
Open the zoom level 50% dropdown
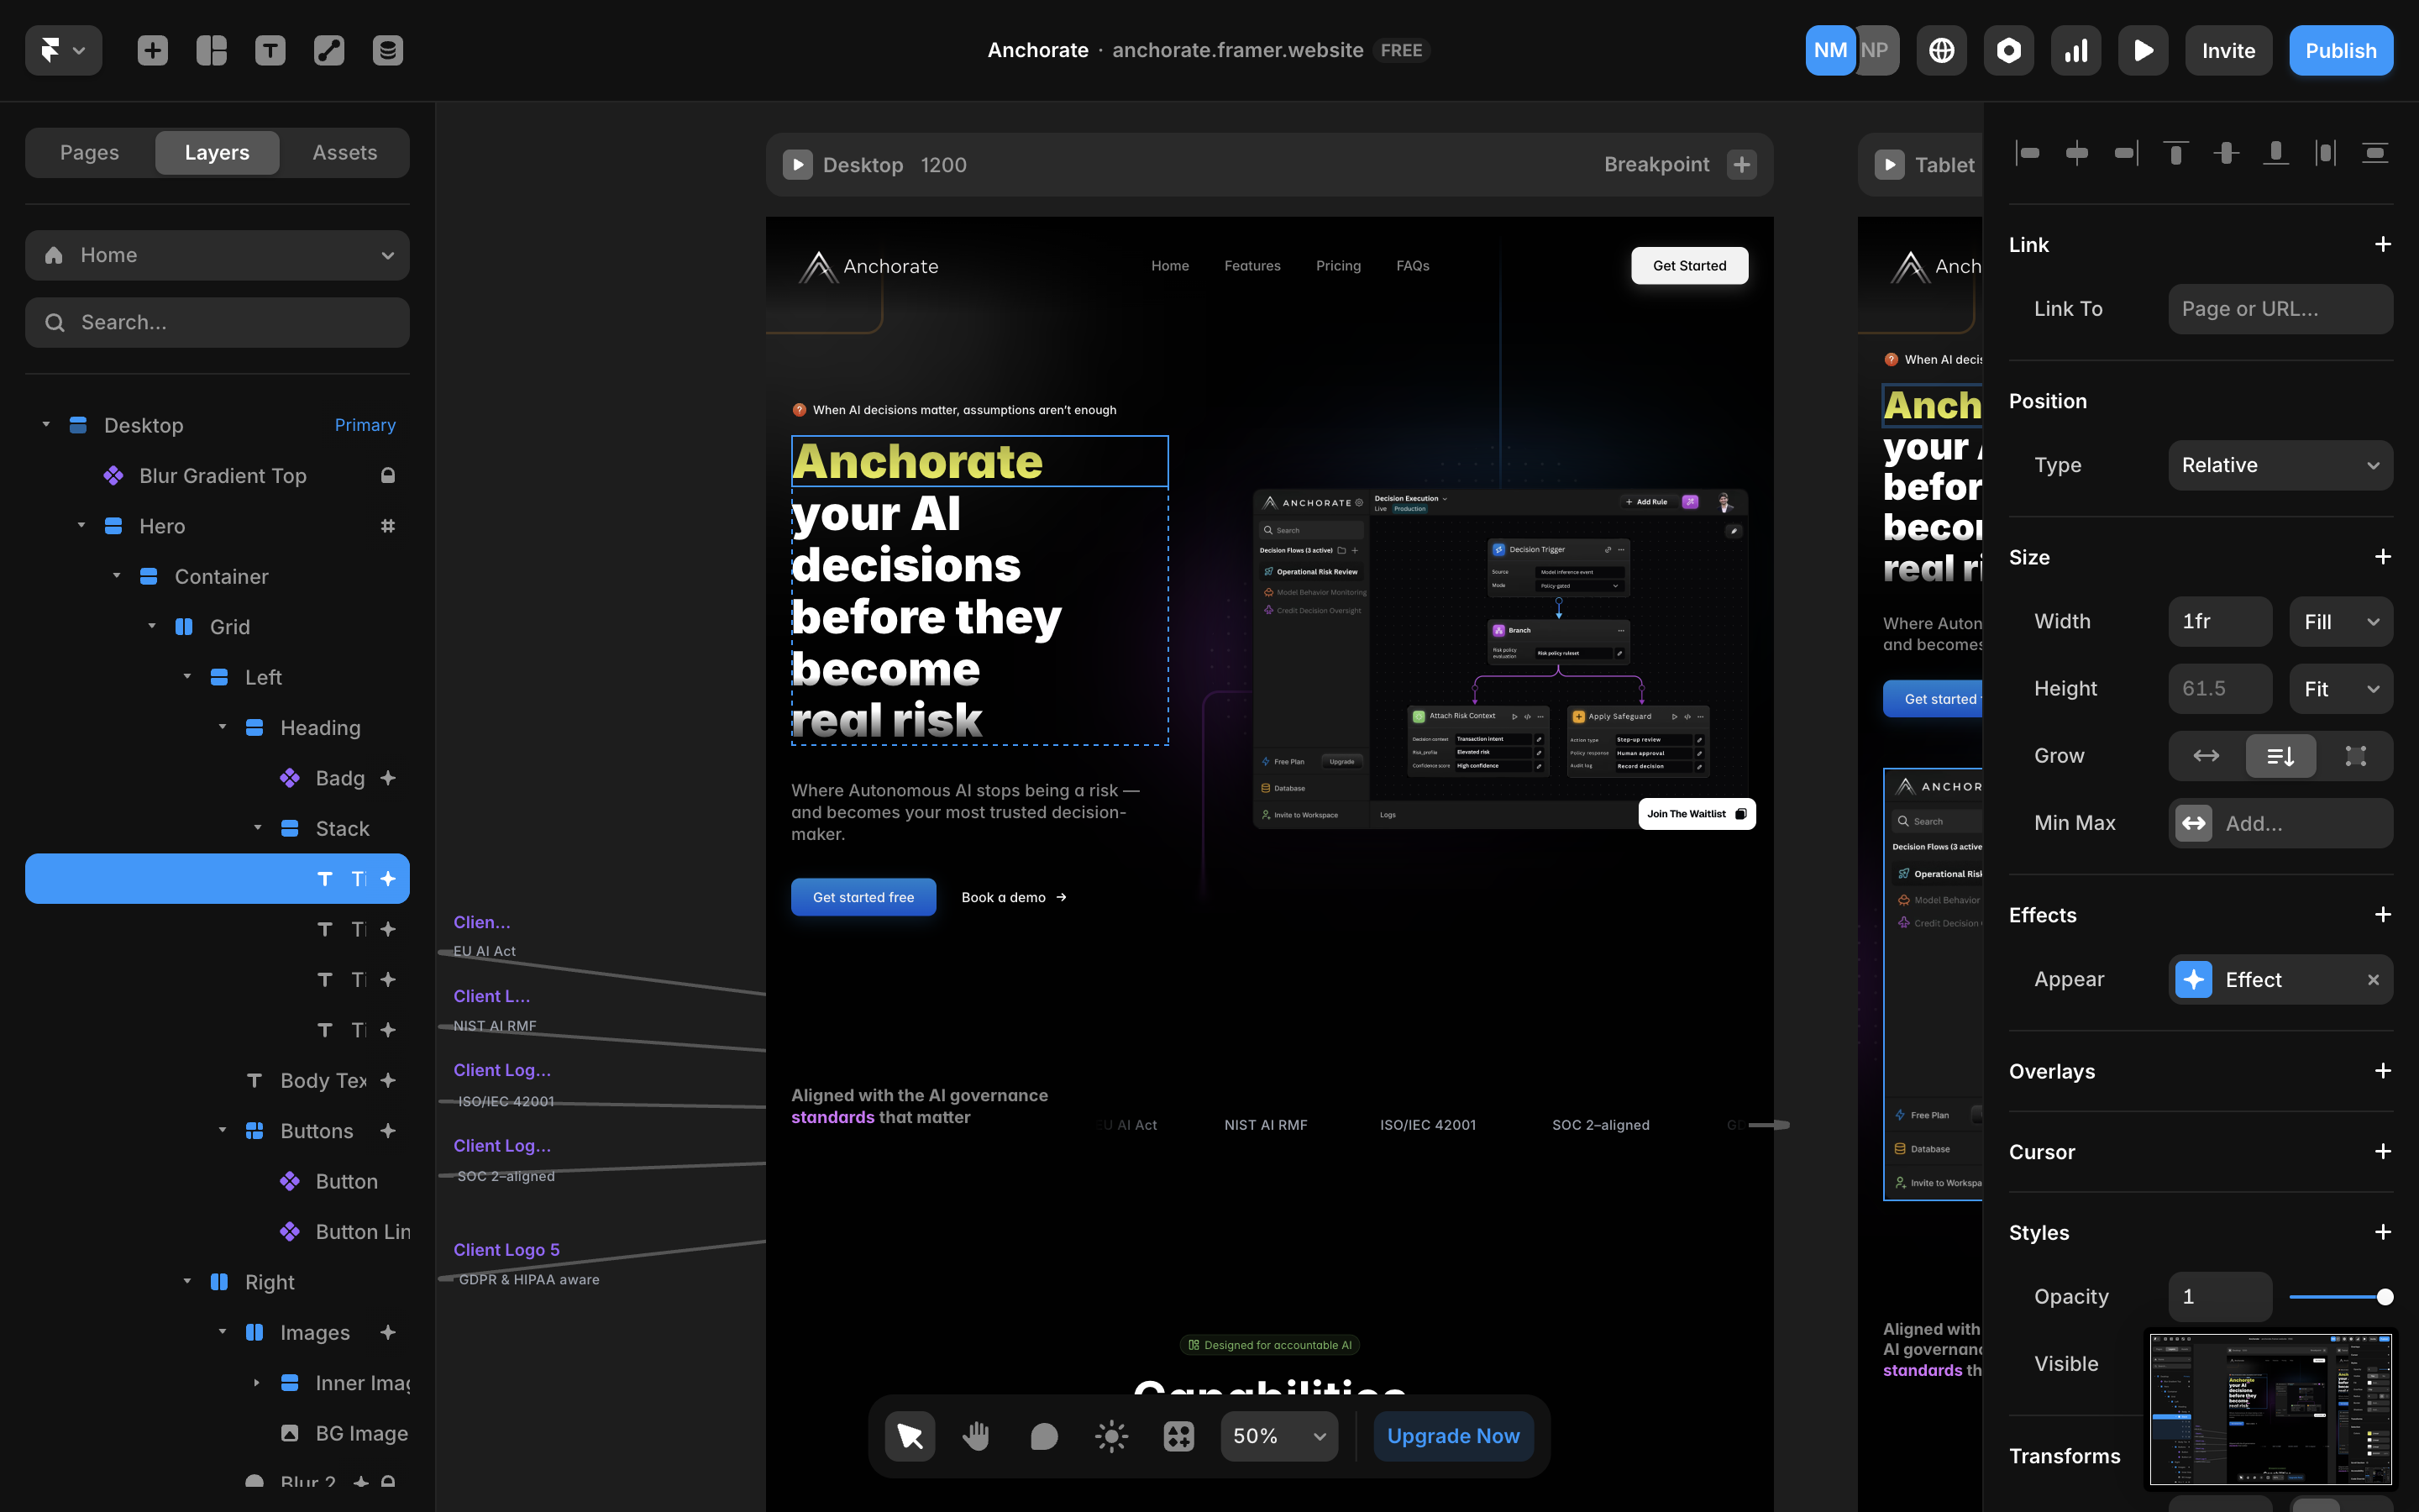1278,1436
